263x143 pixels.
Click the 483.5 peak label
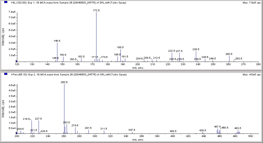pyautogui.click(x=238, y=128)
